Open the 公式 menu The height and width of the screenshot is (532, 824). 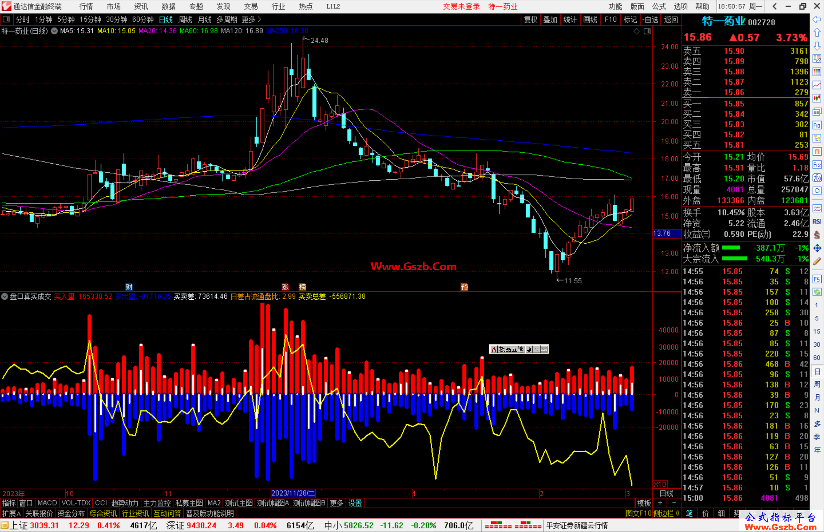point(659,6)
